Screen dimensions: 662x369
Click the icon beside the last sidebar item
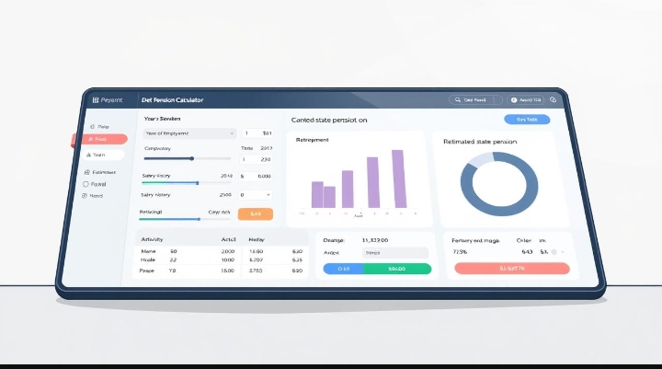coord(86,196)
